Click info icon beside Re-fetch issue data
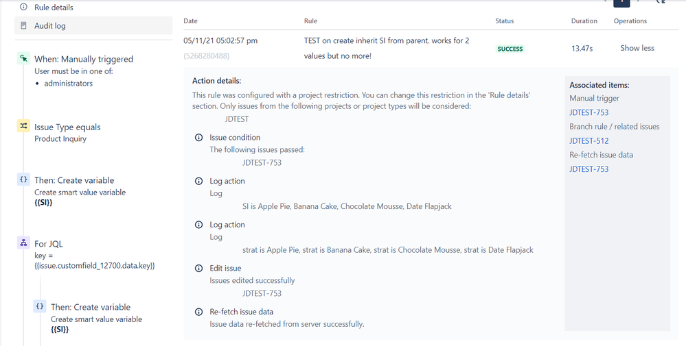 pos(199,312)
